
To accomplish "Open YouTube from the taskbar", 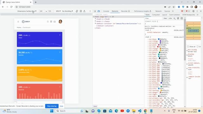I will 122,111.
